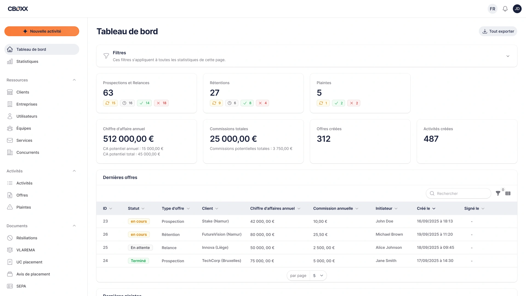
Task: Click the Tout exporter button
Action: [498, 31]
